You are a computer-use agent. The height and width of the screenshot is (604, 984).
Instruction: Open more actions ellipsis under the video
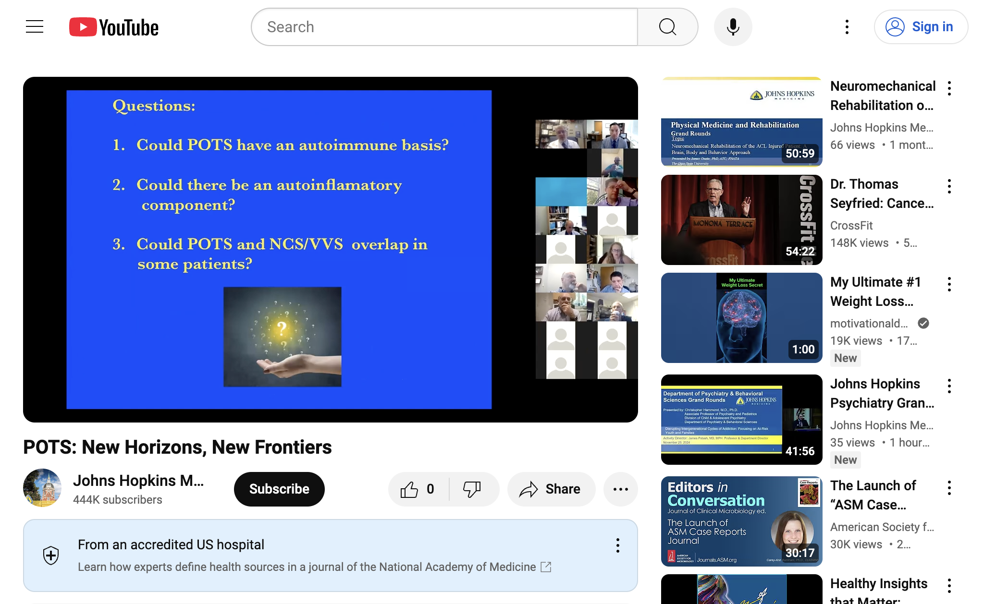tap(621, 489)
